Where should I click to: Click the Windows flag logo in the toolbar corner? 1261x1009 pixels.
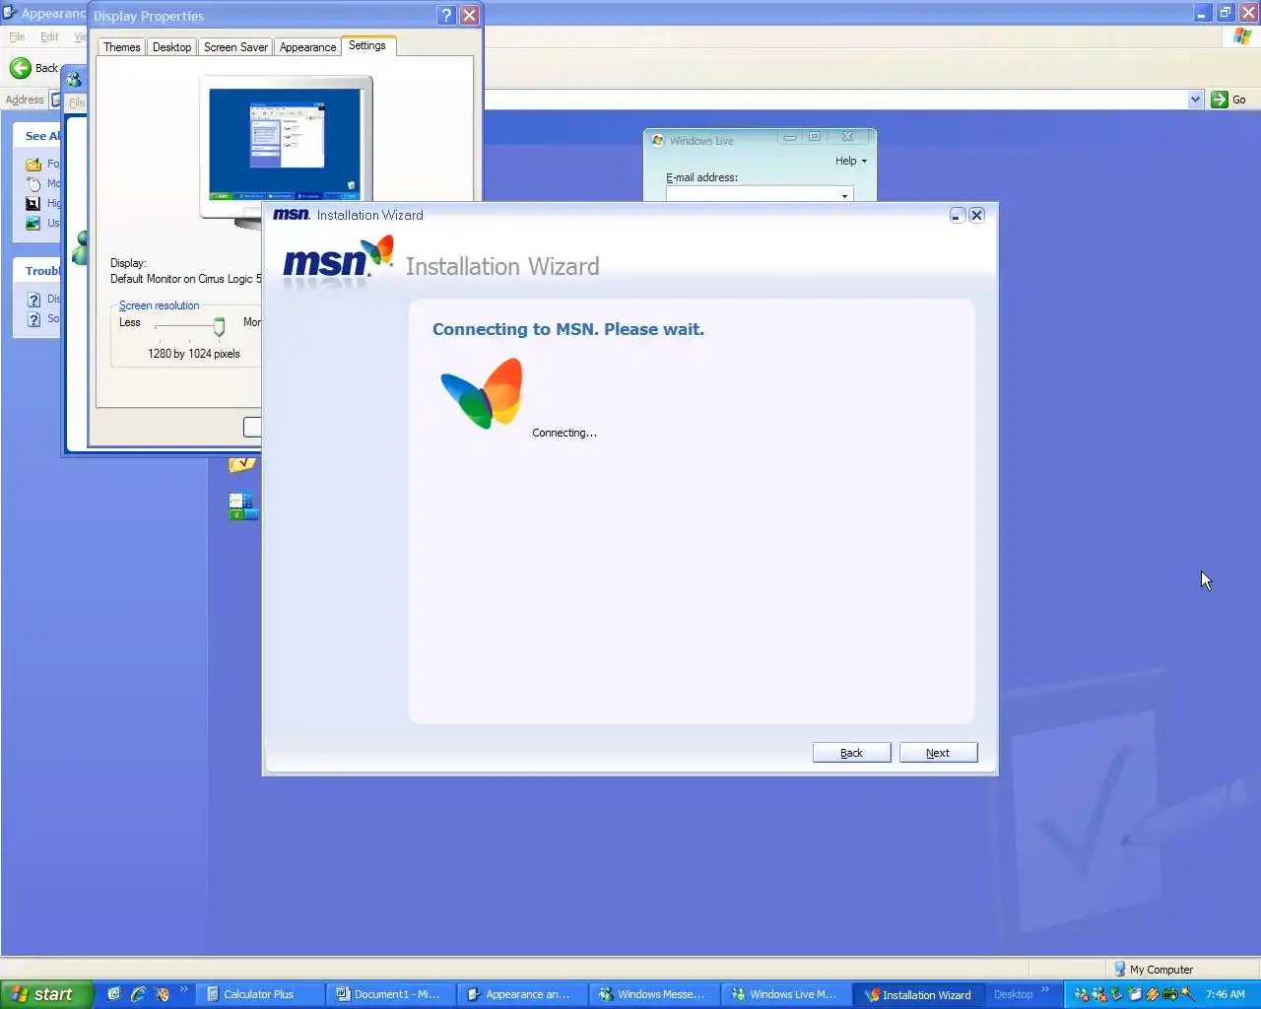pyautogui.click(x=1242, y=36)
